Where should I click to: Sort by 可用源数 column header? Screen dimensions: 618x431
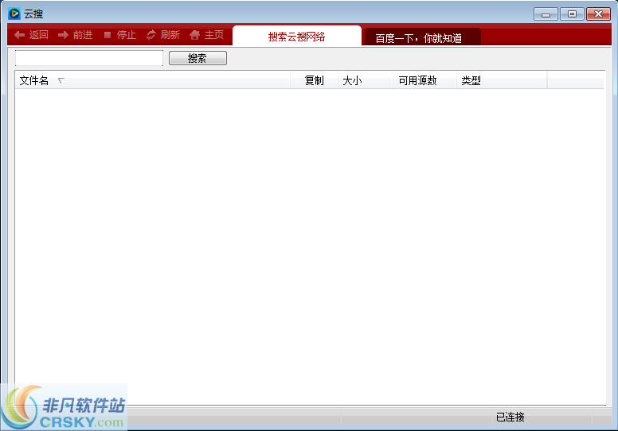tap(425, 80)
